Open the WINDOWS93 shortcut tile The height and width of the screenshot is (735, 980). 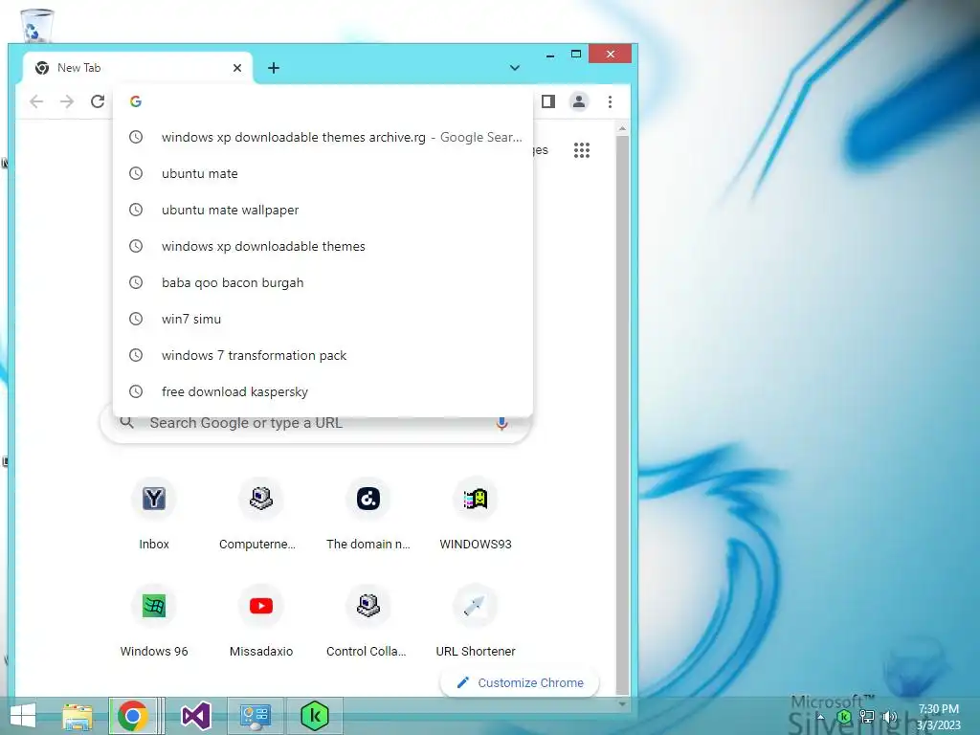coord(476,514)
